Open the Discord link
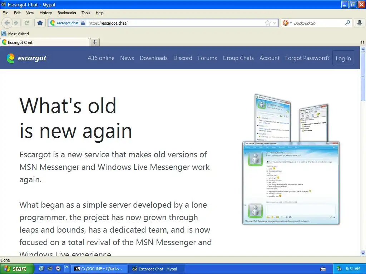Screen dimensions: 366x274 click(x=183, y=58)
